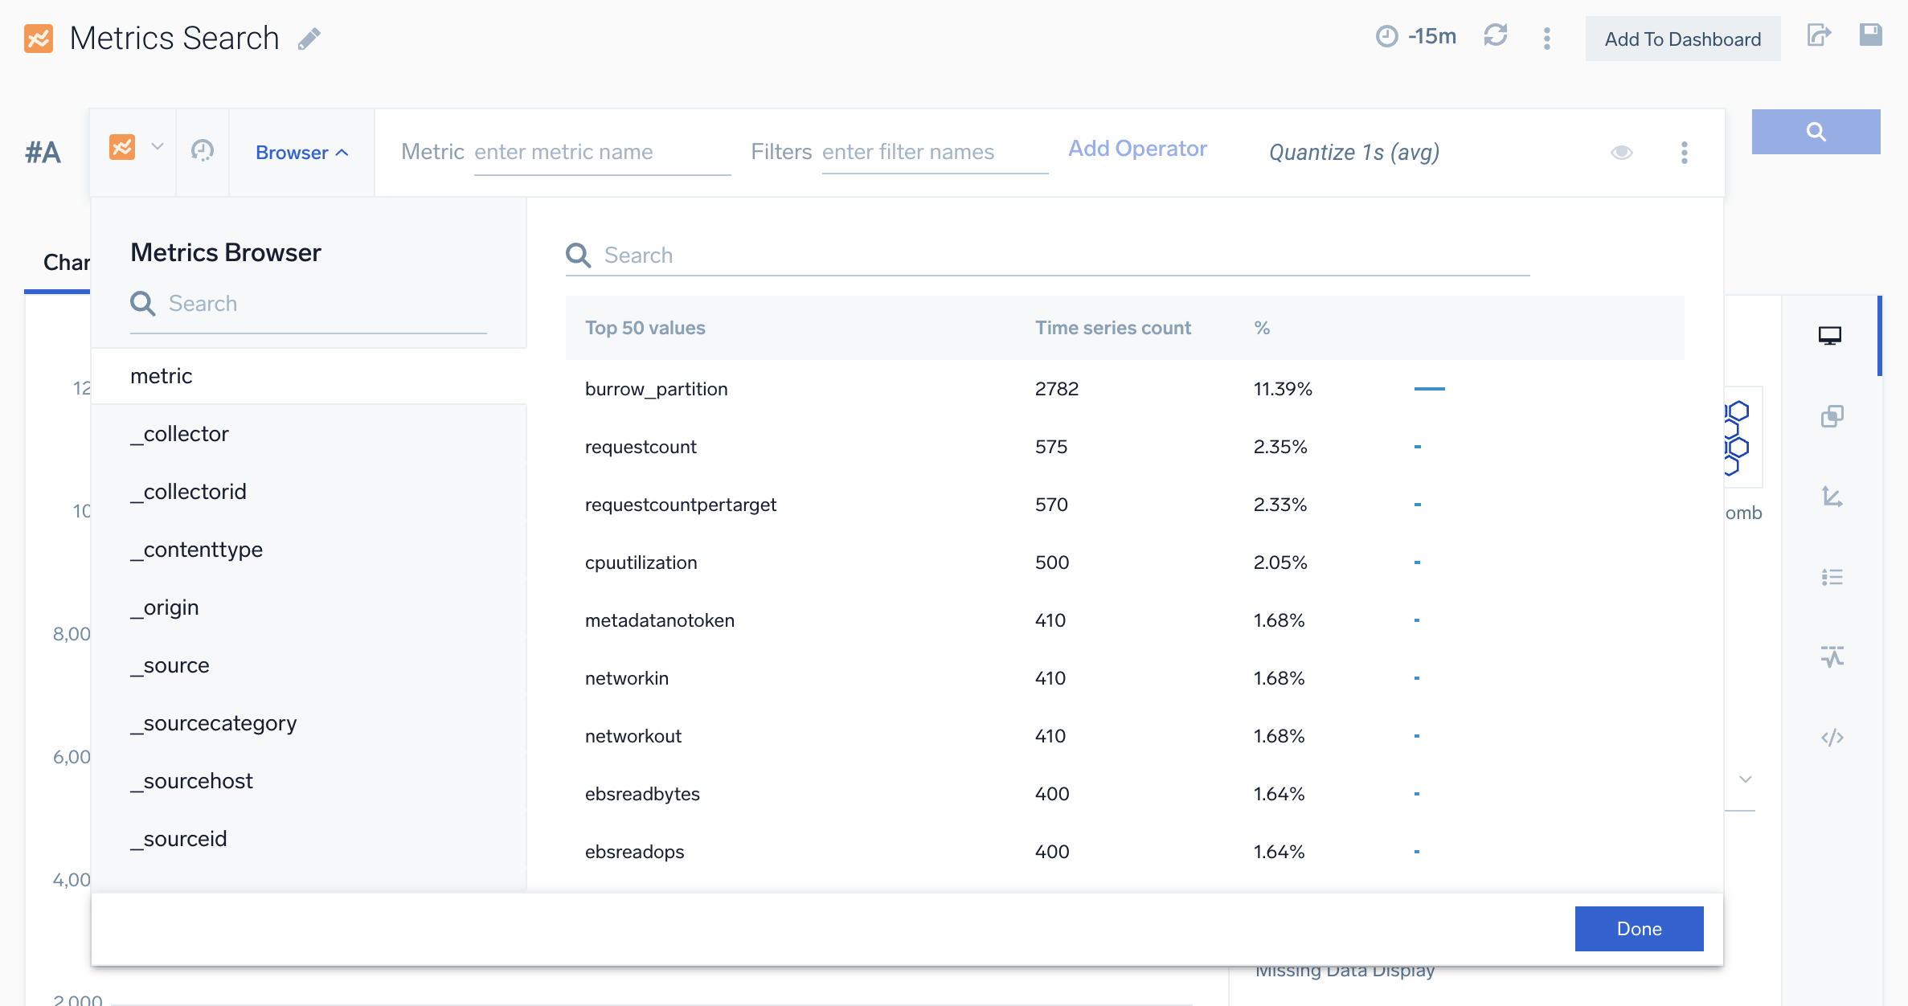This screenshot has width=1908, height=1006.
Task: Open the legend list sidebar icon
Action: click(1832, 577)
